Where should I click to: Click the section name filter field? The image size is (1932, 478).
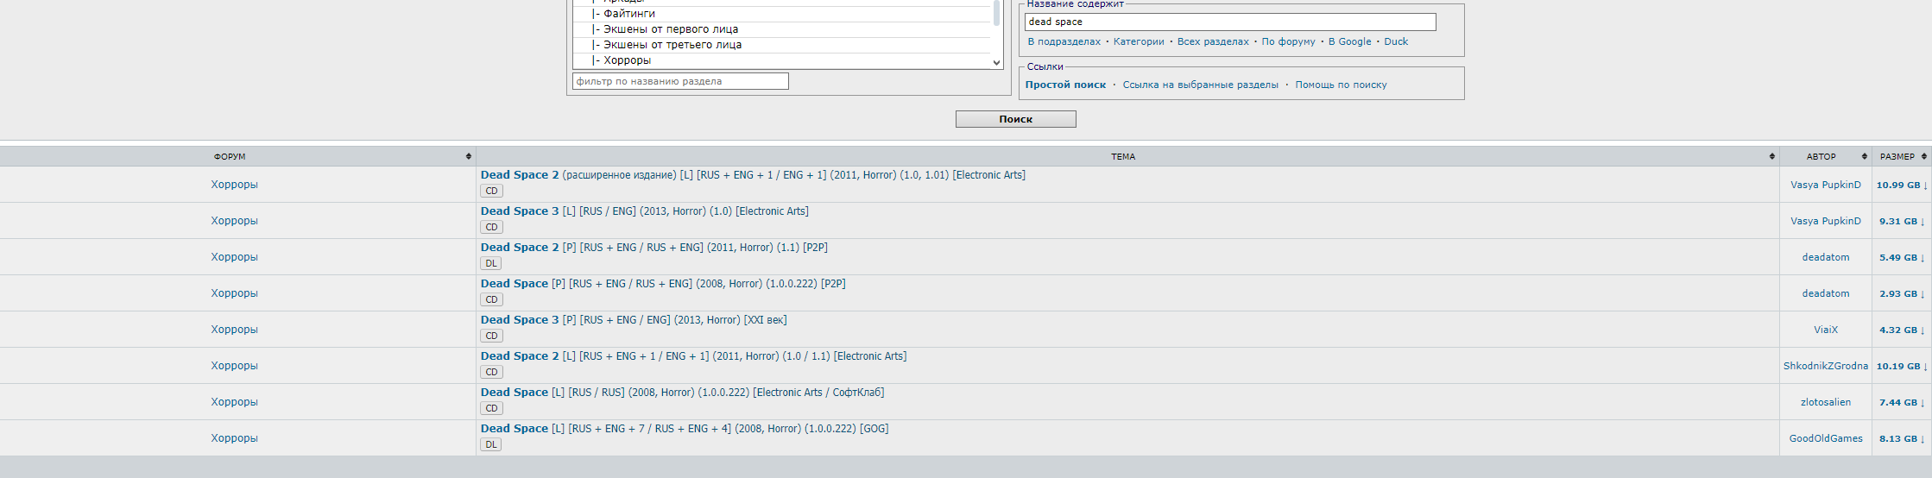pyautogui.click(x=680, y=81)
